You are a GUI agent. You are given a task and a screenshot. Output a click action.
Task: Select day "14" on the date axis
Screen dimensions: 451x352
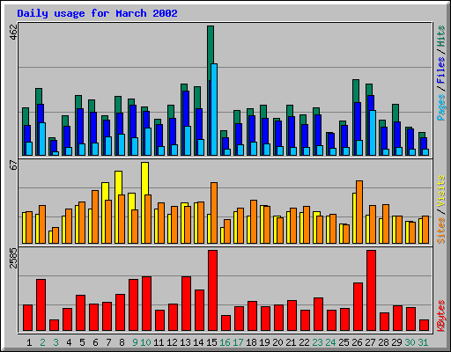tap(198, 342)
